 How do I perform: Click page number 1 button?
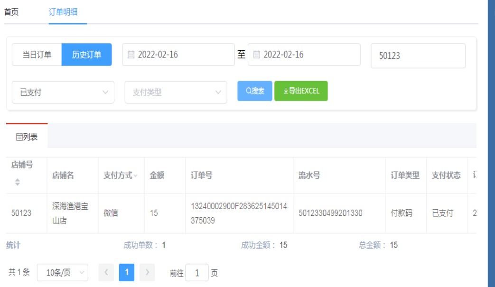(x=127, y=272)
